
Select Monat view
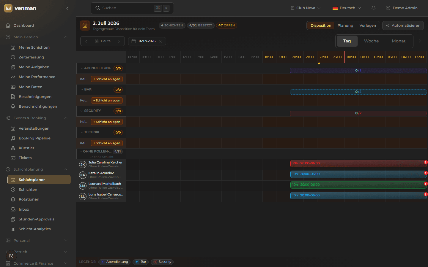click(399, 41)
